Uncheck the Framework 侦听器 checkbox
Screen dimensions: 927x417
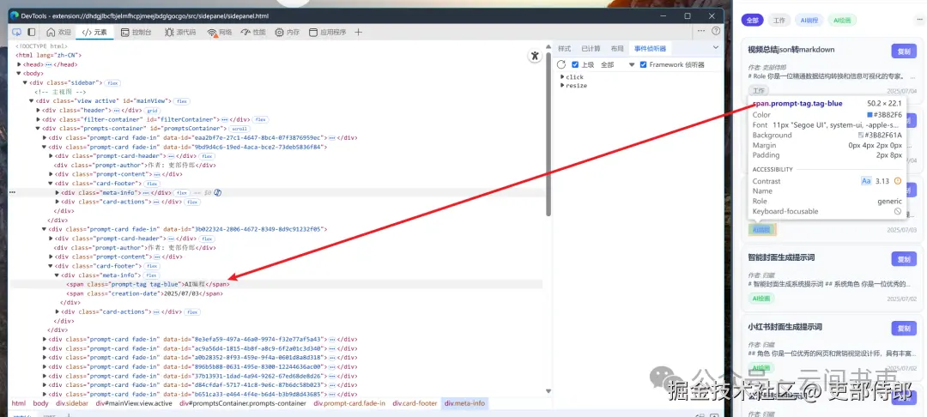(x=643, y=64)
